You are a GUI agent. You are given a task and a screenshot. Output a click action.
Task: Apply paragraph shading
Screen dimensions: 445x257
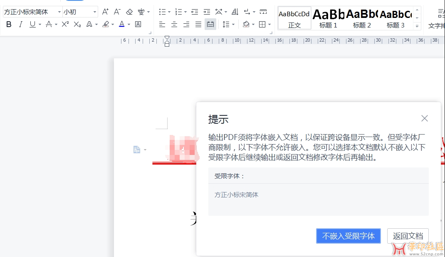pos(246,25)
